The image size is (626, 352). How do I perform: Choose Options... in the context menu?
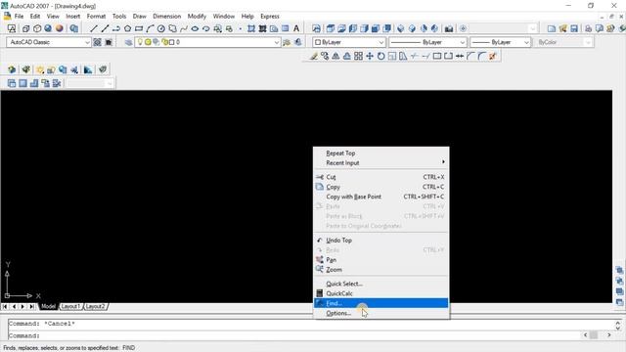381,313
